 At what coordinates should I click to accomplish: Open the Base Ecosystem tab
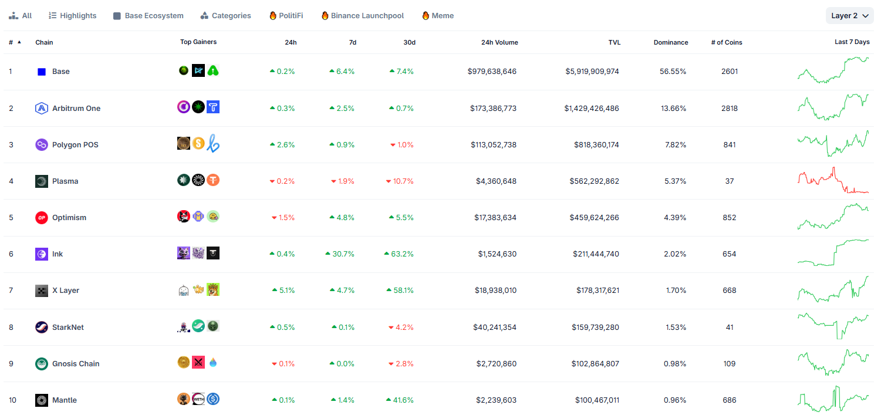coord(148,16)
